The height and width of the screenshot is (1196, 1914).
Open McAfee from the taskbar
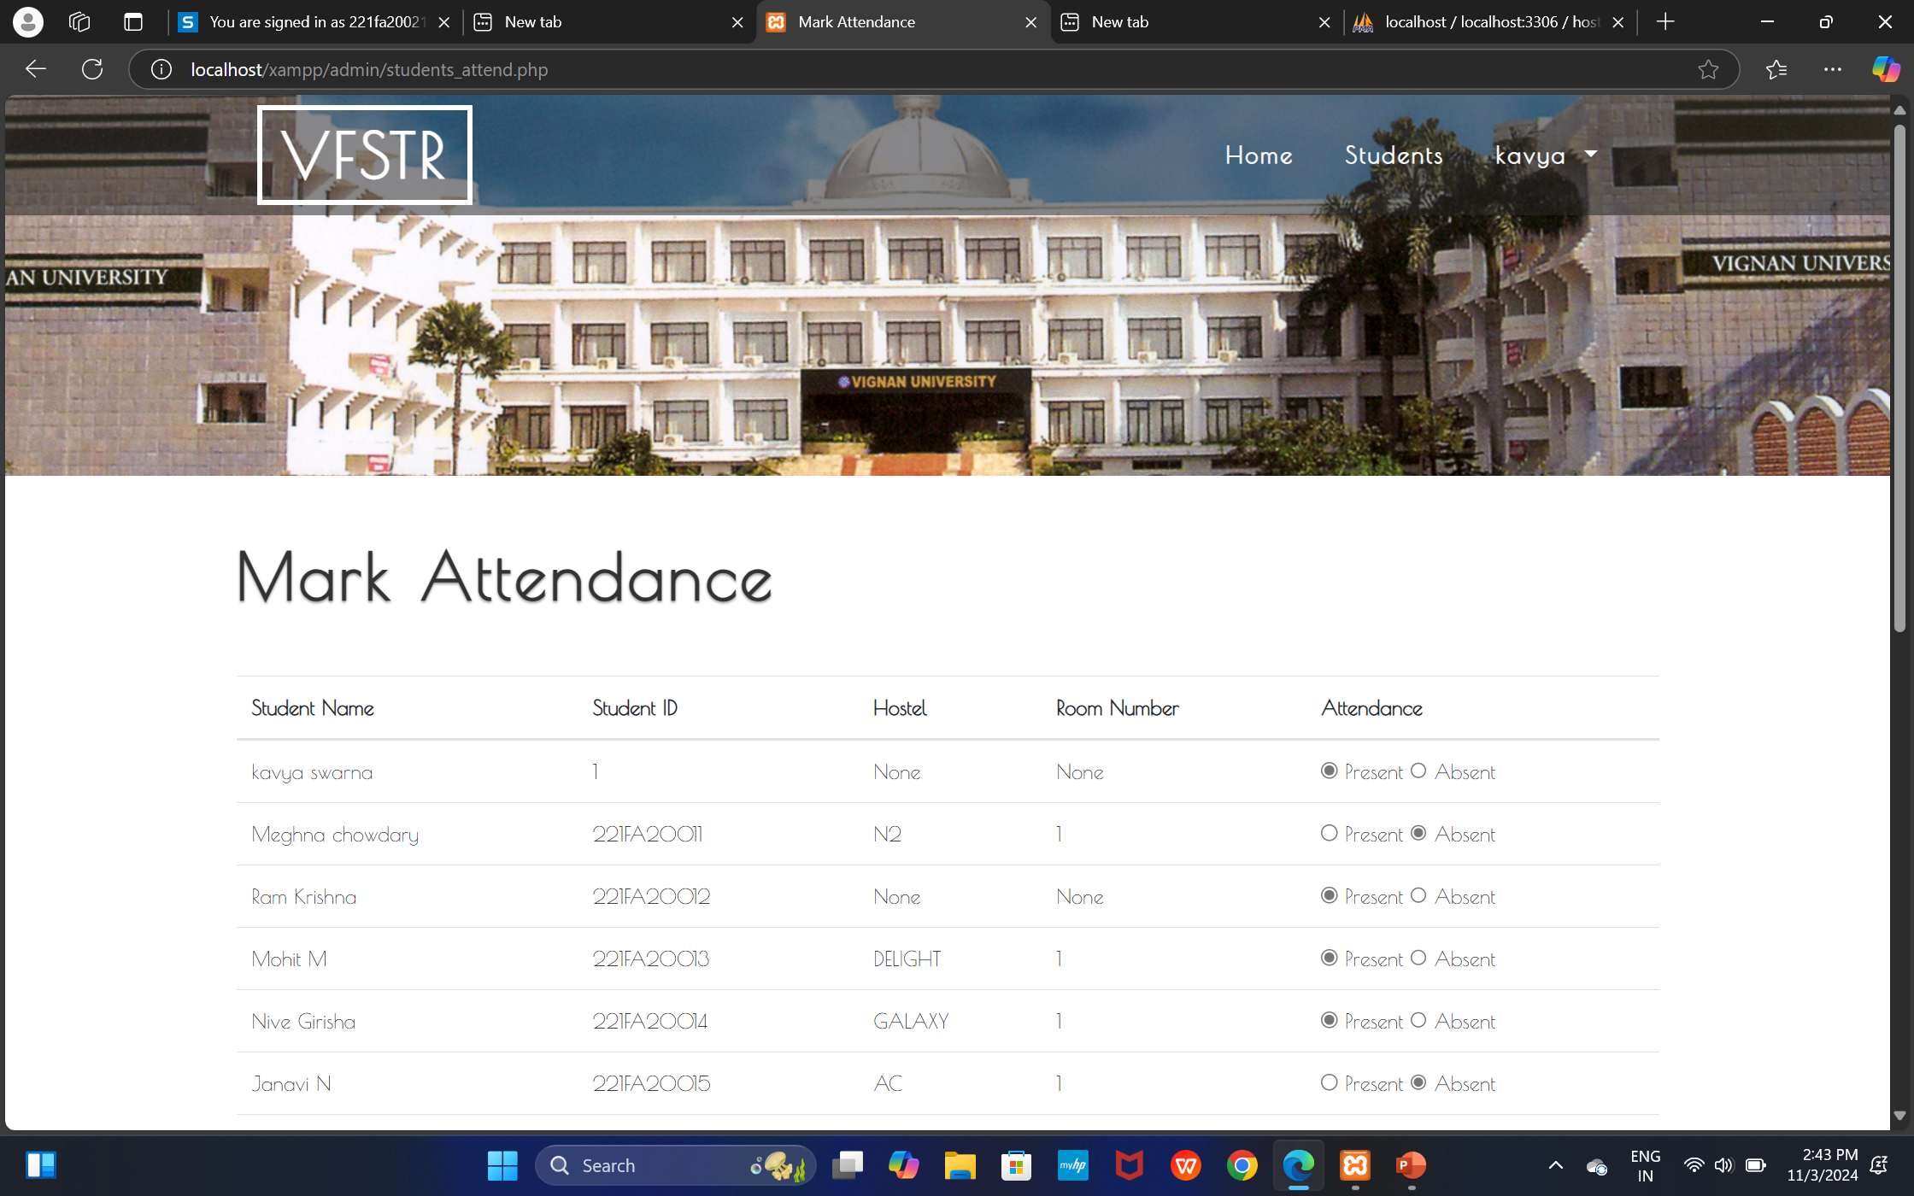[1129, 1165]
